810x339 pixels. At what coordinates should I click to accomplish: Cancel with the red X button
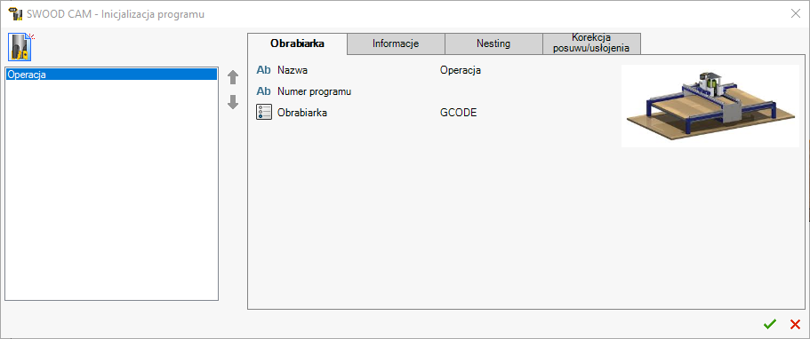click(x=795, y=324)
